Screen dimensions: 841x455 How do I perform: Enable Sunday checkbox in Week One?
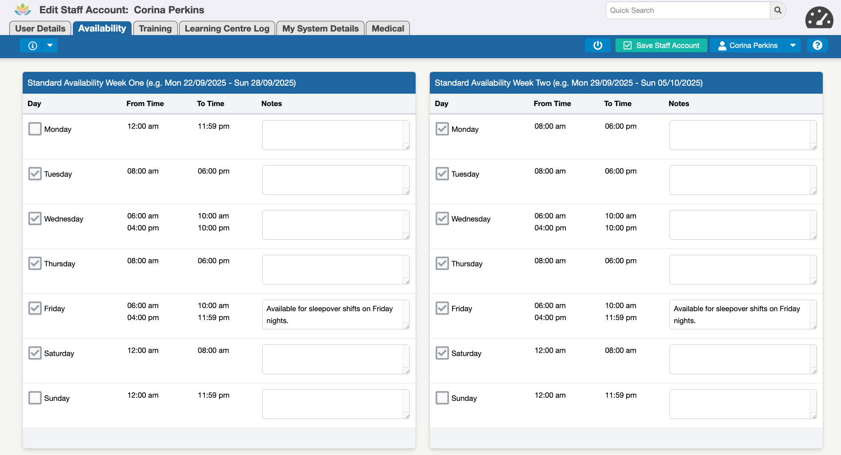pyautogui.click(x=35, y=398)
